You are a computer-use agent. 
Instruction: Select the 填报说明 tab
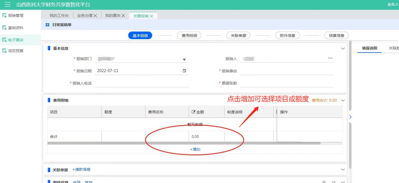(x=369, y=48)
